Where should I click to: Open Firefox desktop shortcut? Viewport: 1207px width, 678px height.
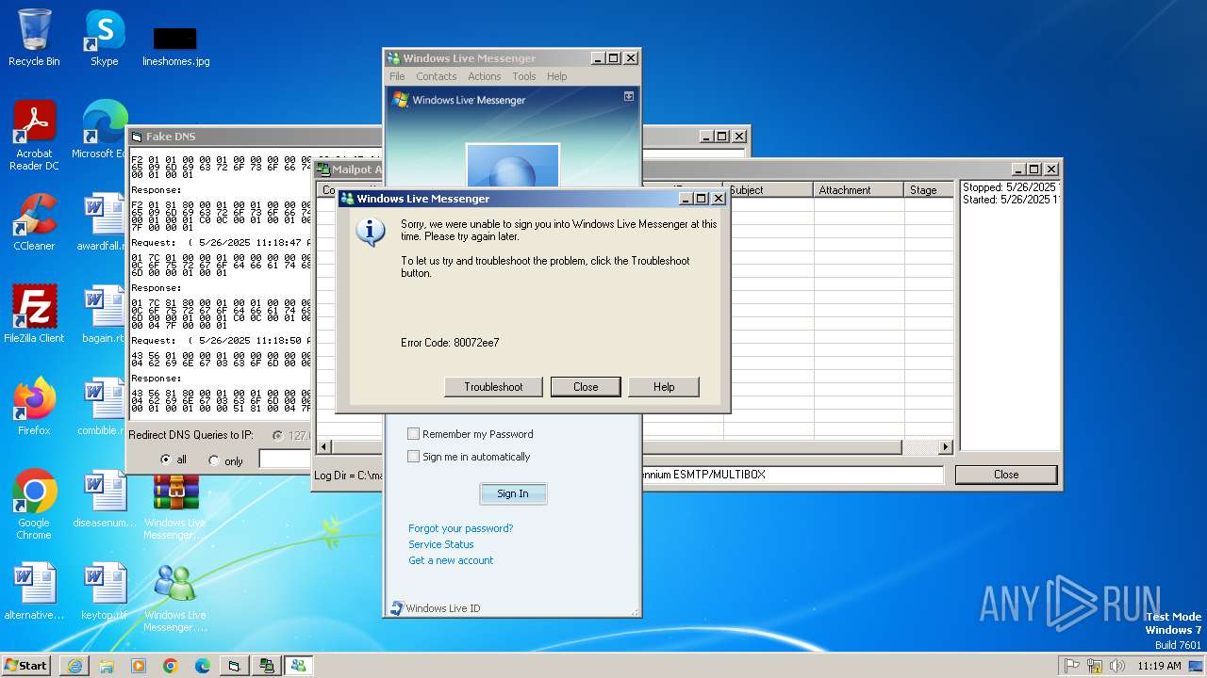pos(34,407)
